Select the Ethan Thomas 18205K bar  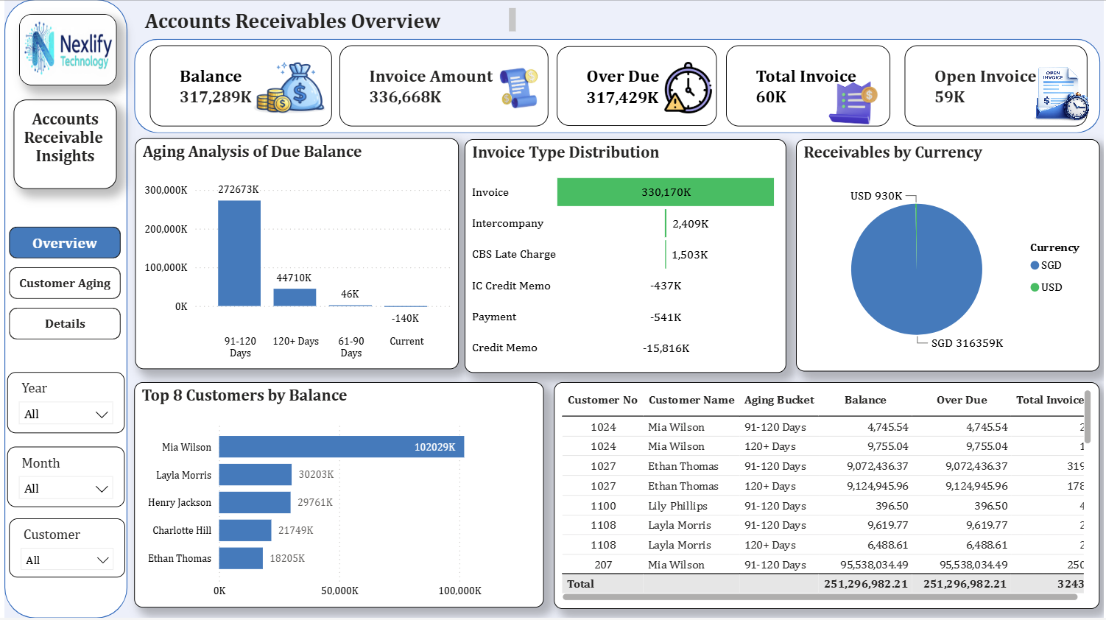(241, 558)
